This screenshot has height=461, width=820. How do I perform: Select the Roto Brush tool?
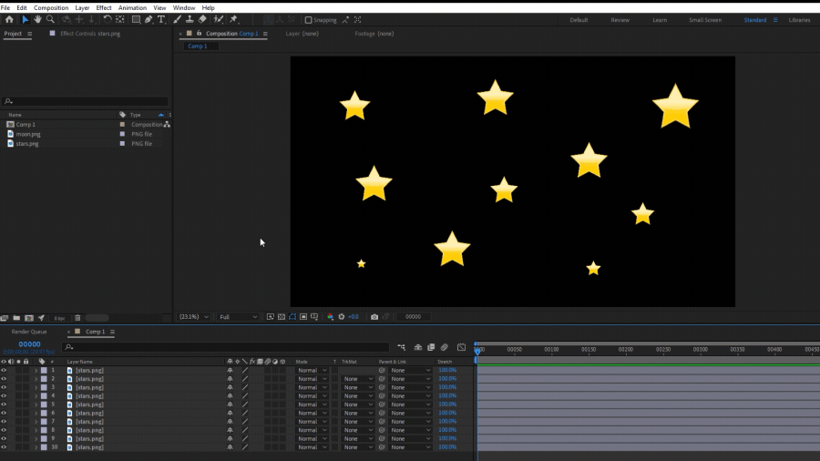pyautogui.click(x=219, y=19)
